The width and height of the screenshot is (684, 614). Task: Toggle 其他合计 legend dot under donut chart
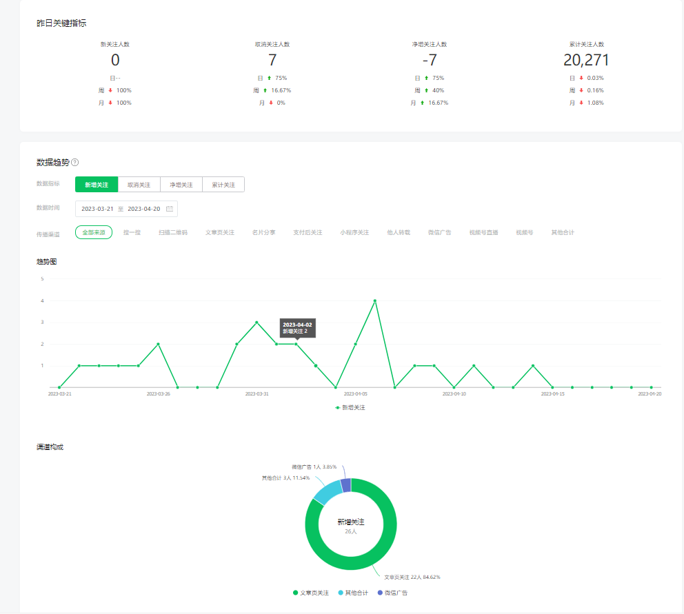tap(341, 593)
